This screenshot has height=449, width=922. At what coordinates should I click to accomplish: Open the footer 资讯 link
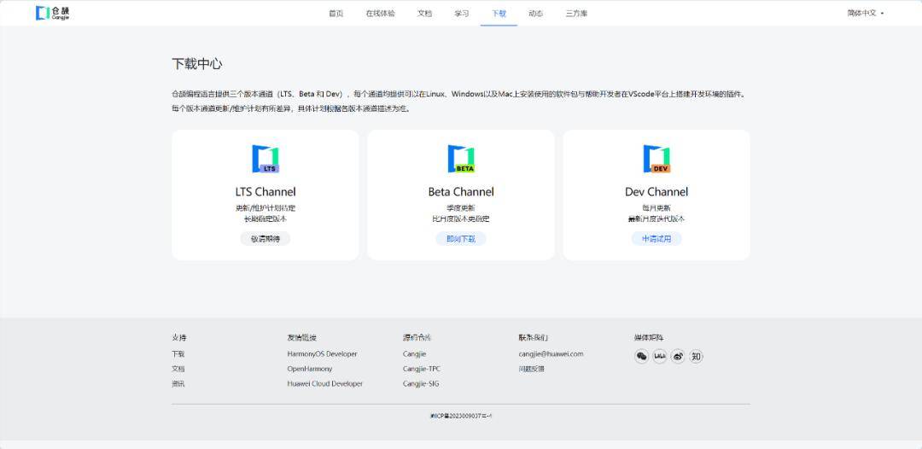(x=178, y=384)
